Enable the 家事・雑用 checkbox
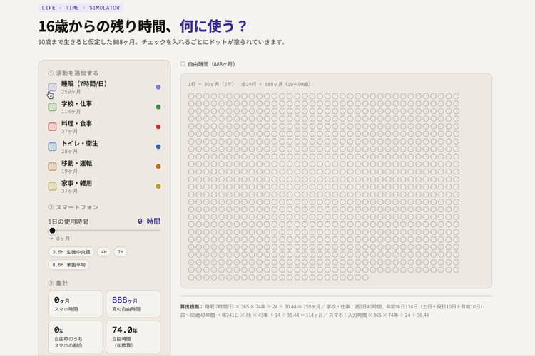The image size is (535, 356). pos(52,187)
